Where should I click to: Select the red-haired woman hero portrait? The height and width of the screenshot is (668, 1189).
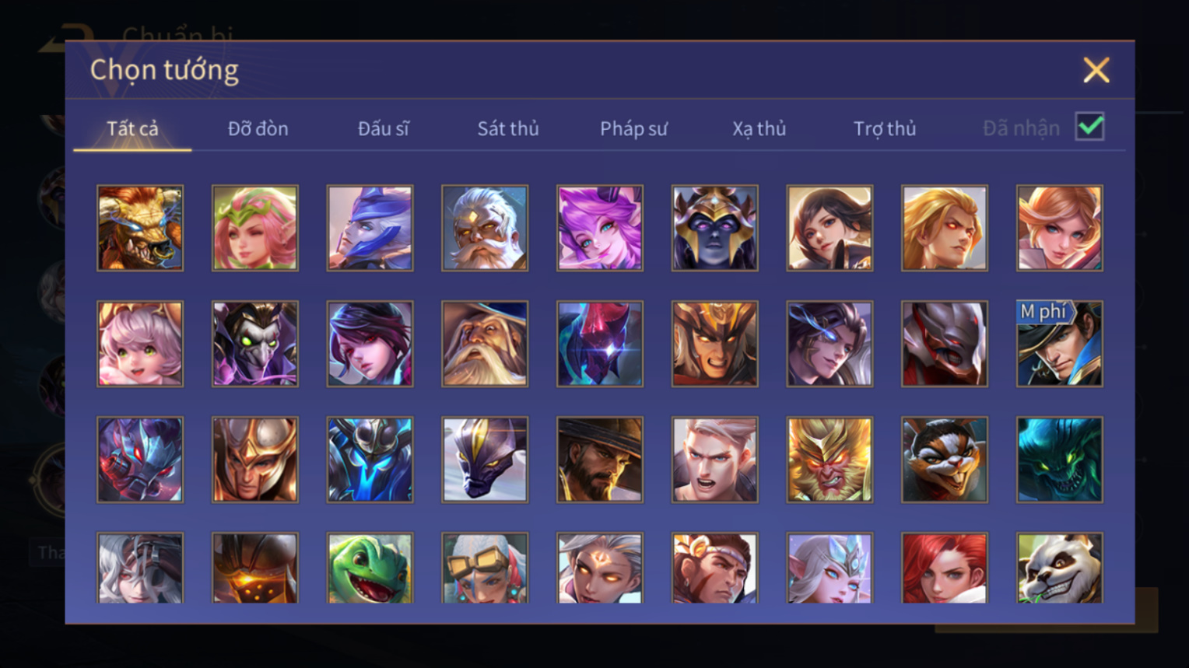(944, 568)
